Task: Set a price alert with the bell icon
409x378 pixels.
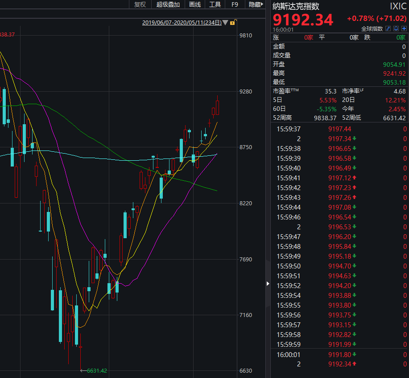Action: 396,28
